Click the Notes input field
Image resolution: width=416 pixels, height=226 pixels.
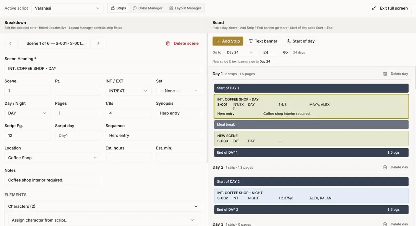53,180
